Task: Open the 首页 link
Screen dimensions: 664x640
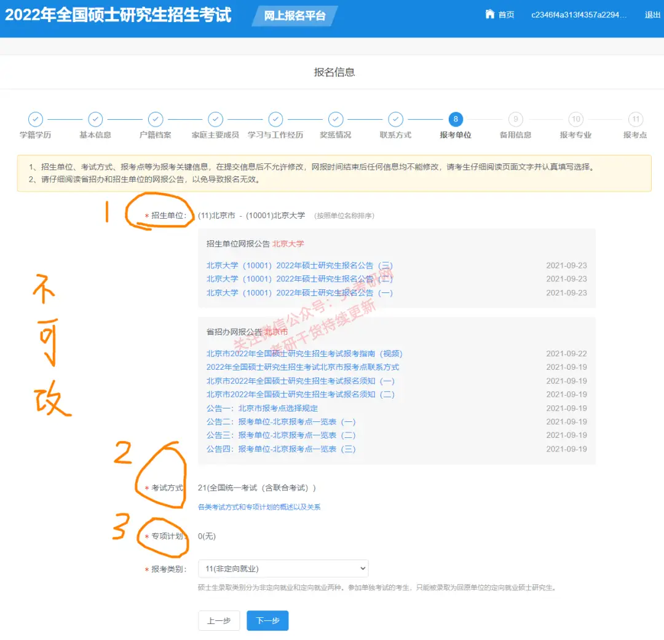Action: [x=506, y=15]
